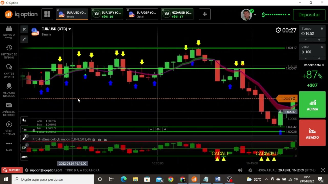
Task: Open Portfólio Total in sidebar
Action: click(x=9, y=33)
